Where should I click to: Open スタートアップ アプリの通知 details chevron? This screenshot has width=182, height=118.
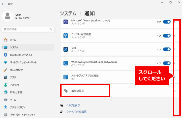(174, 77)
